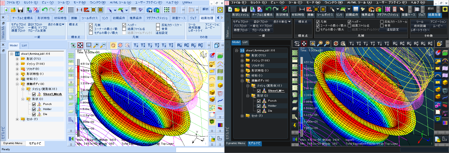449x153 pixels.
Task: Untick the Punch checkbox in the dark-theme model tree
Action: tap(259, 101)
